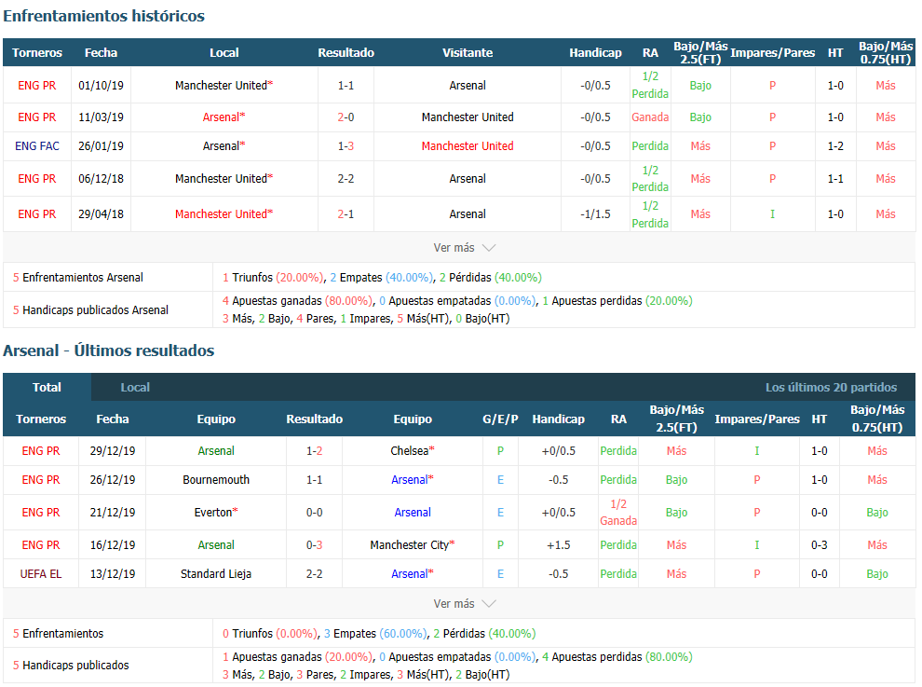Click '5 Handicaps publicados Arsenal' summary label
The width and height of the screenshot is (922, 687).
[x=90, y=310]
